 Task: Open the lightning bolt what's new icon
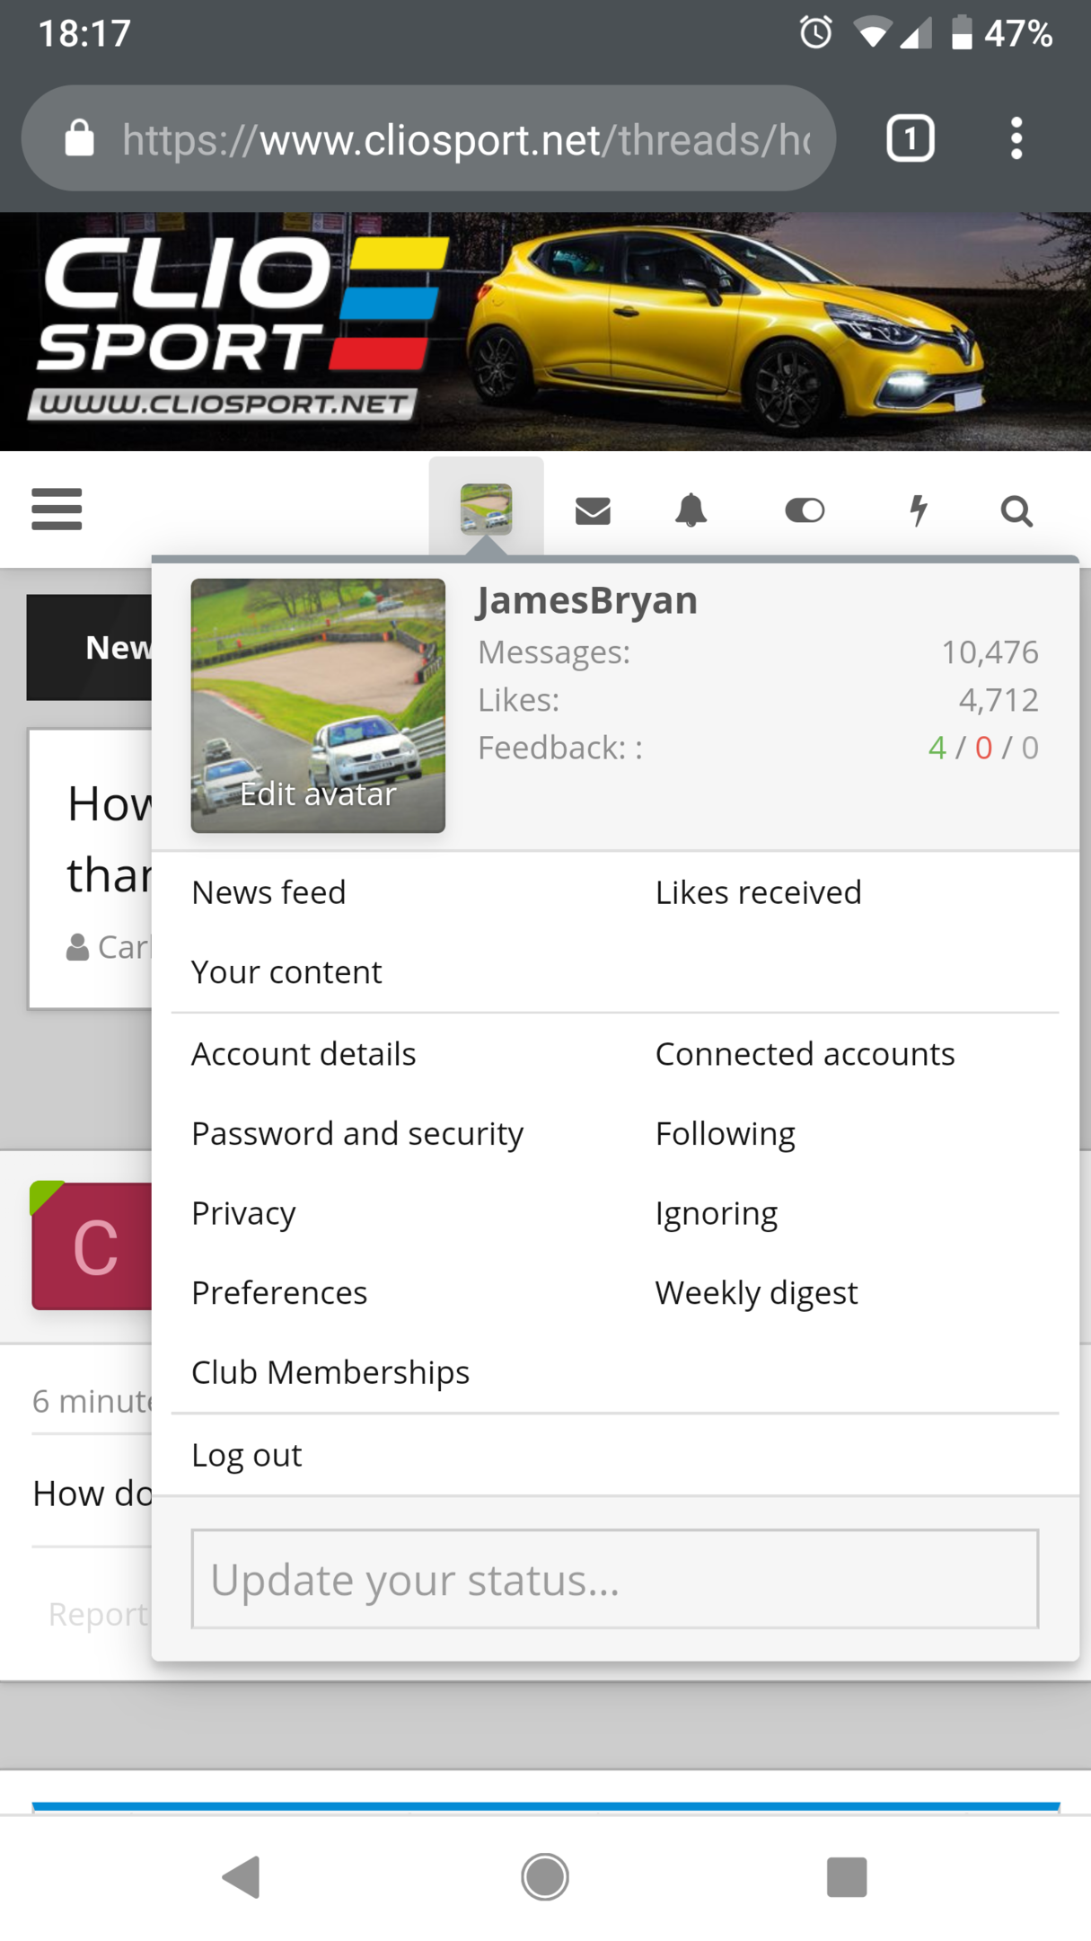point(918,510)
